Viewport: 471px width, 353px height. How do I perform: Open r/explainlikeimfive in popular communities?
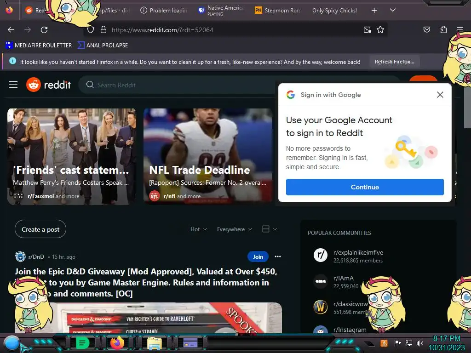coord(358,252)
